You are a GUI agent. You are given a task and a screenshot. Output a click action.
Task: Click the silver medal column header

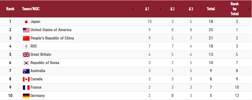[172, 9]
